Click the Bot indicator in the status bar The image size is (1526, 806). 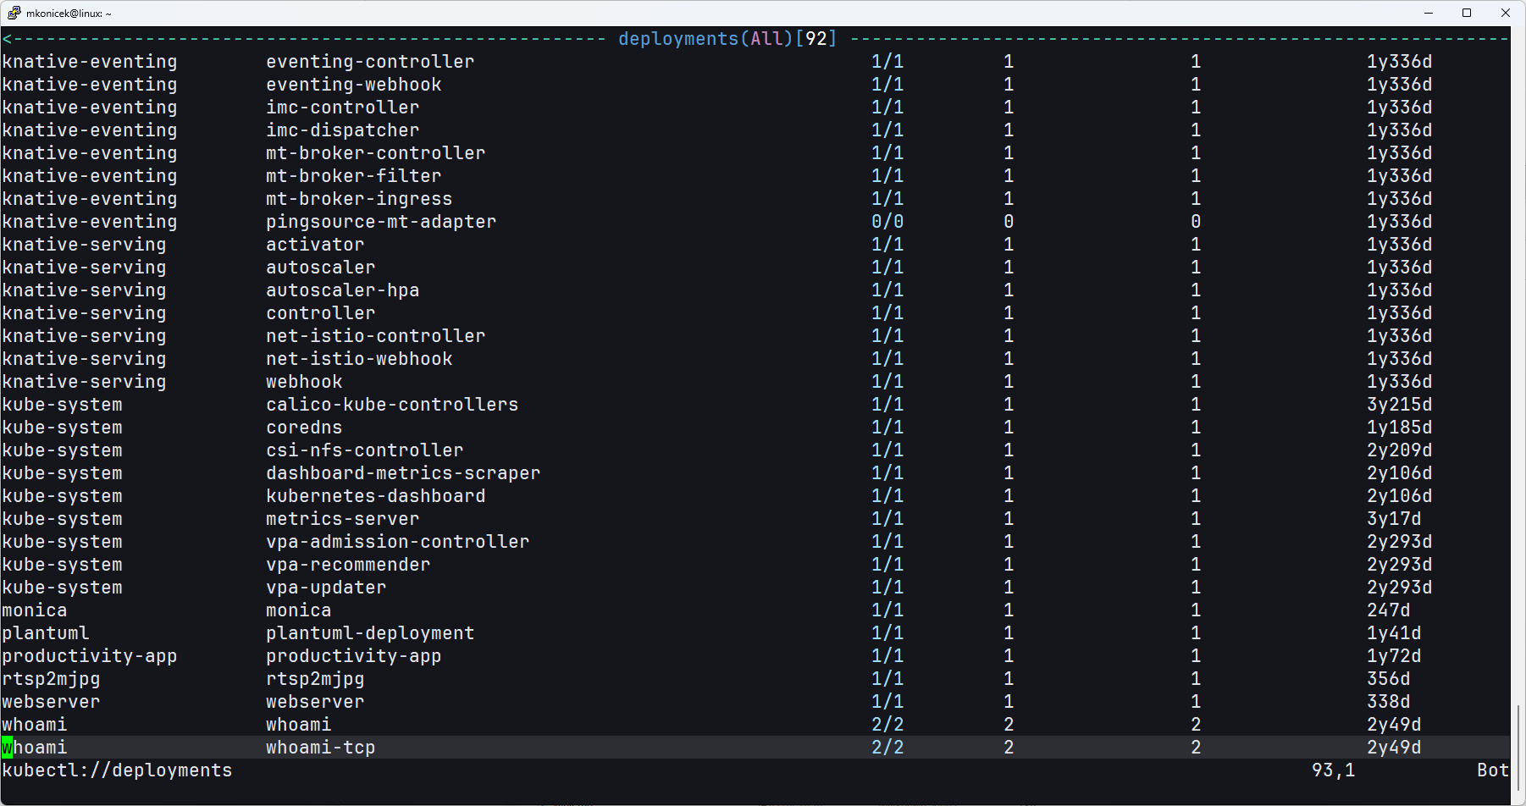click(x=1493, y=770)
